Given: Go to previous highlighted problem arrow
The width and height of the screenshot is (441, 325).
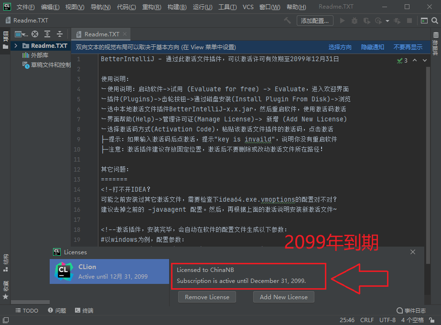Looking at the screenshot, I should tap(415, 60).
